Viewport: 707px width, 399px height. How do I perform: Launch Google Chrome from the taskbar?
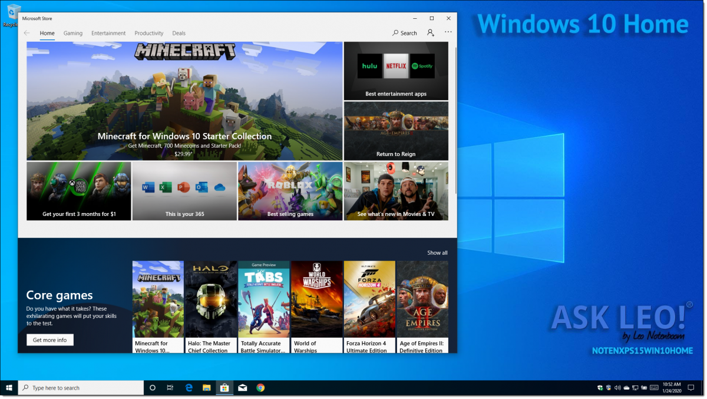pyautogui.click(x=260, y=388)
